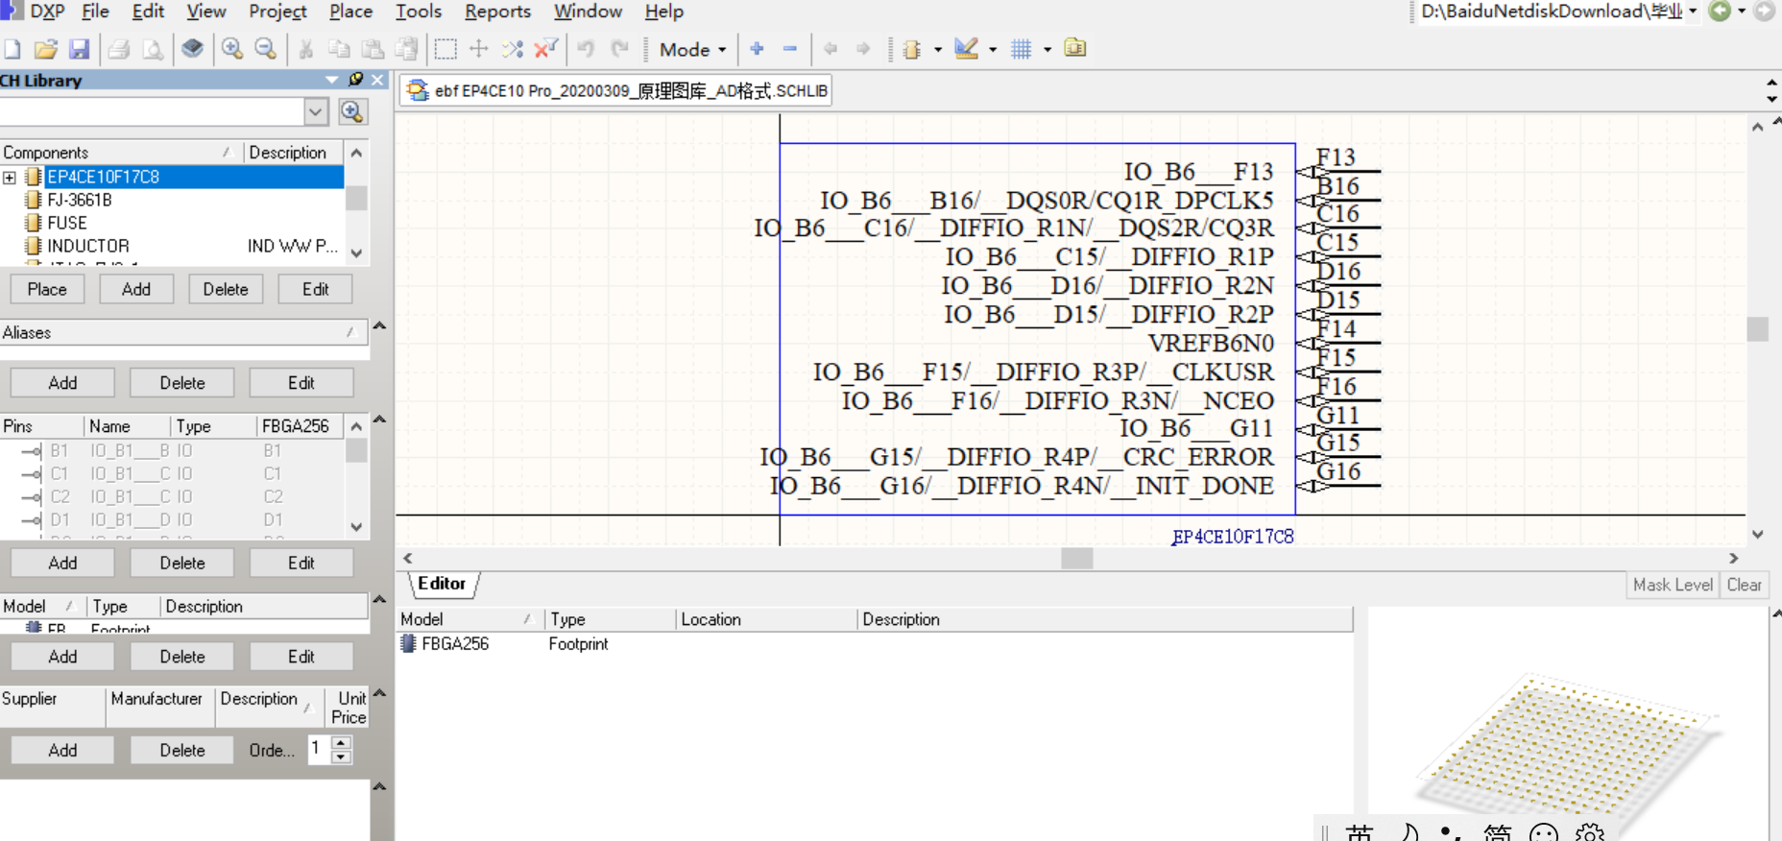Screen dimensions: 1782x841
Task: Clear the current filter with red X funnel icon
Action: pos(546,49)
